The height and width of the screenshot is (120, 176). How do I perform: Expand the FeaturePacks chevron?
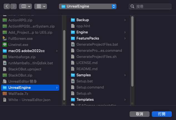(125, 38)
